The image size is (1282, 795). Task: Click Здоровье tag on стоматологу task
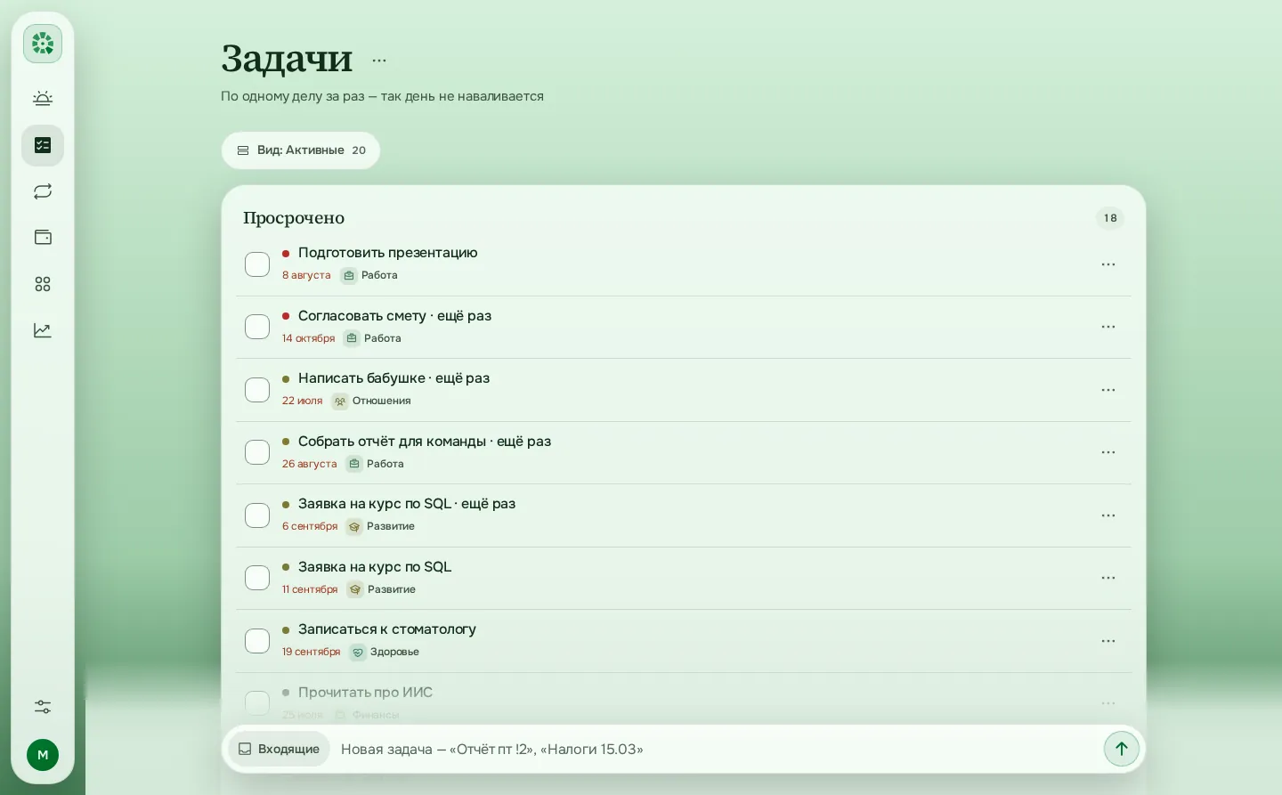(x=385, y=652)
